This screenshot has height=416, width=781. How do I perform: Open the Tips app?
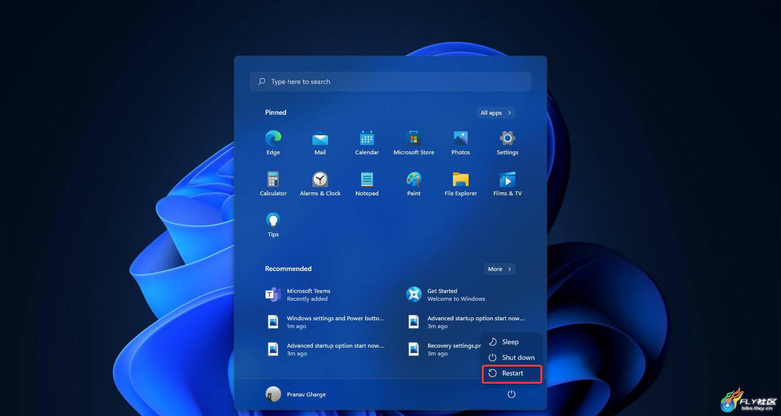[273, 225]
